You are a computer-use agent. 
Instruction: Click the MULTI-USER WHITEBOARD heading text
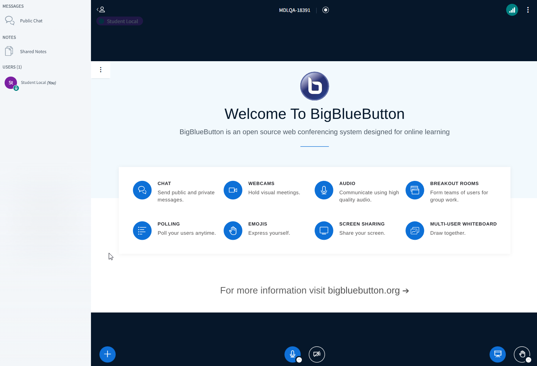[463, 224]
